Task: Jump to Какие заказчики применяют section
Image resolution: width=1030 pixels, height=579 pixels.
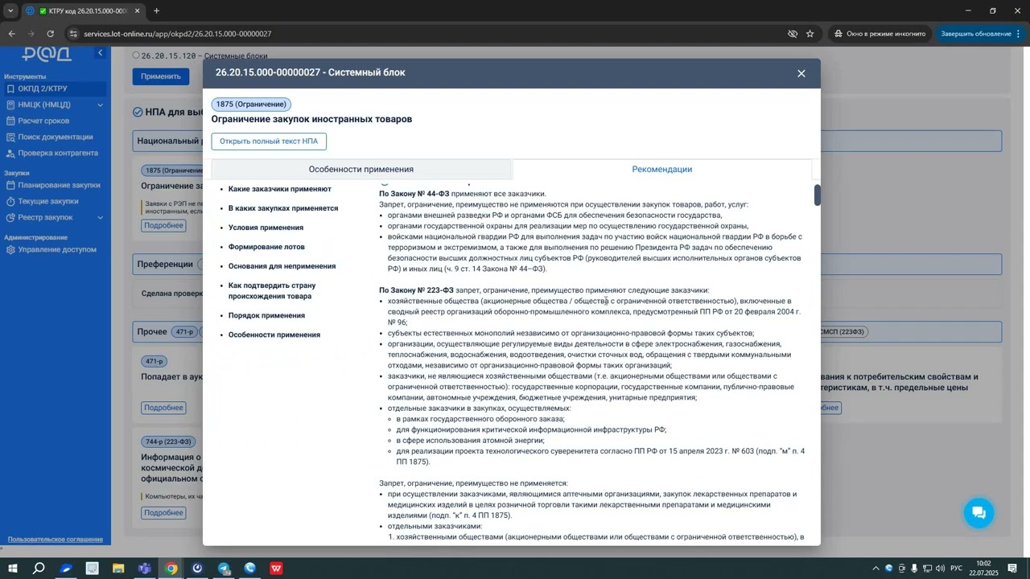Action: pos(280,189)
